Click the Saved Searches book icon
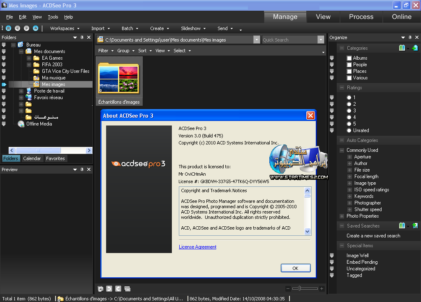 tap(402, 226)
